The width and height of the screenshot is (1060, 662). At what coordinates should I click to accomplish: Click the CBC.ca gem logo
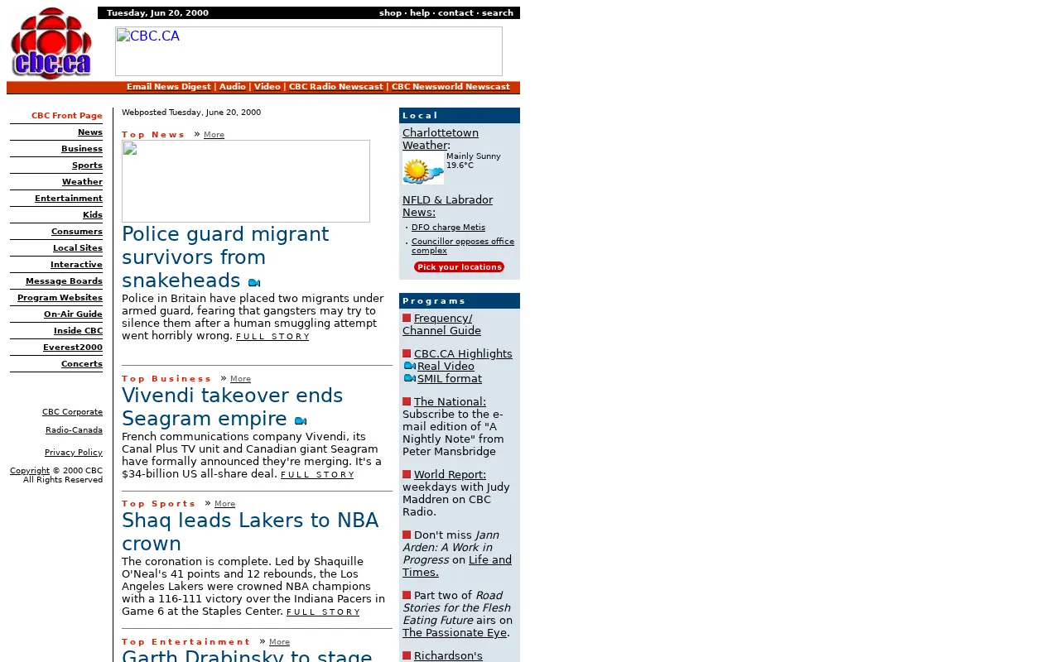[51, 44]
